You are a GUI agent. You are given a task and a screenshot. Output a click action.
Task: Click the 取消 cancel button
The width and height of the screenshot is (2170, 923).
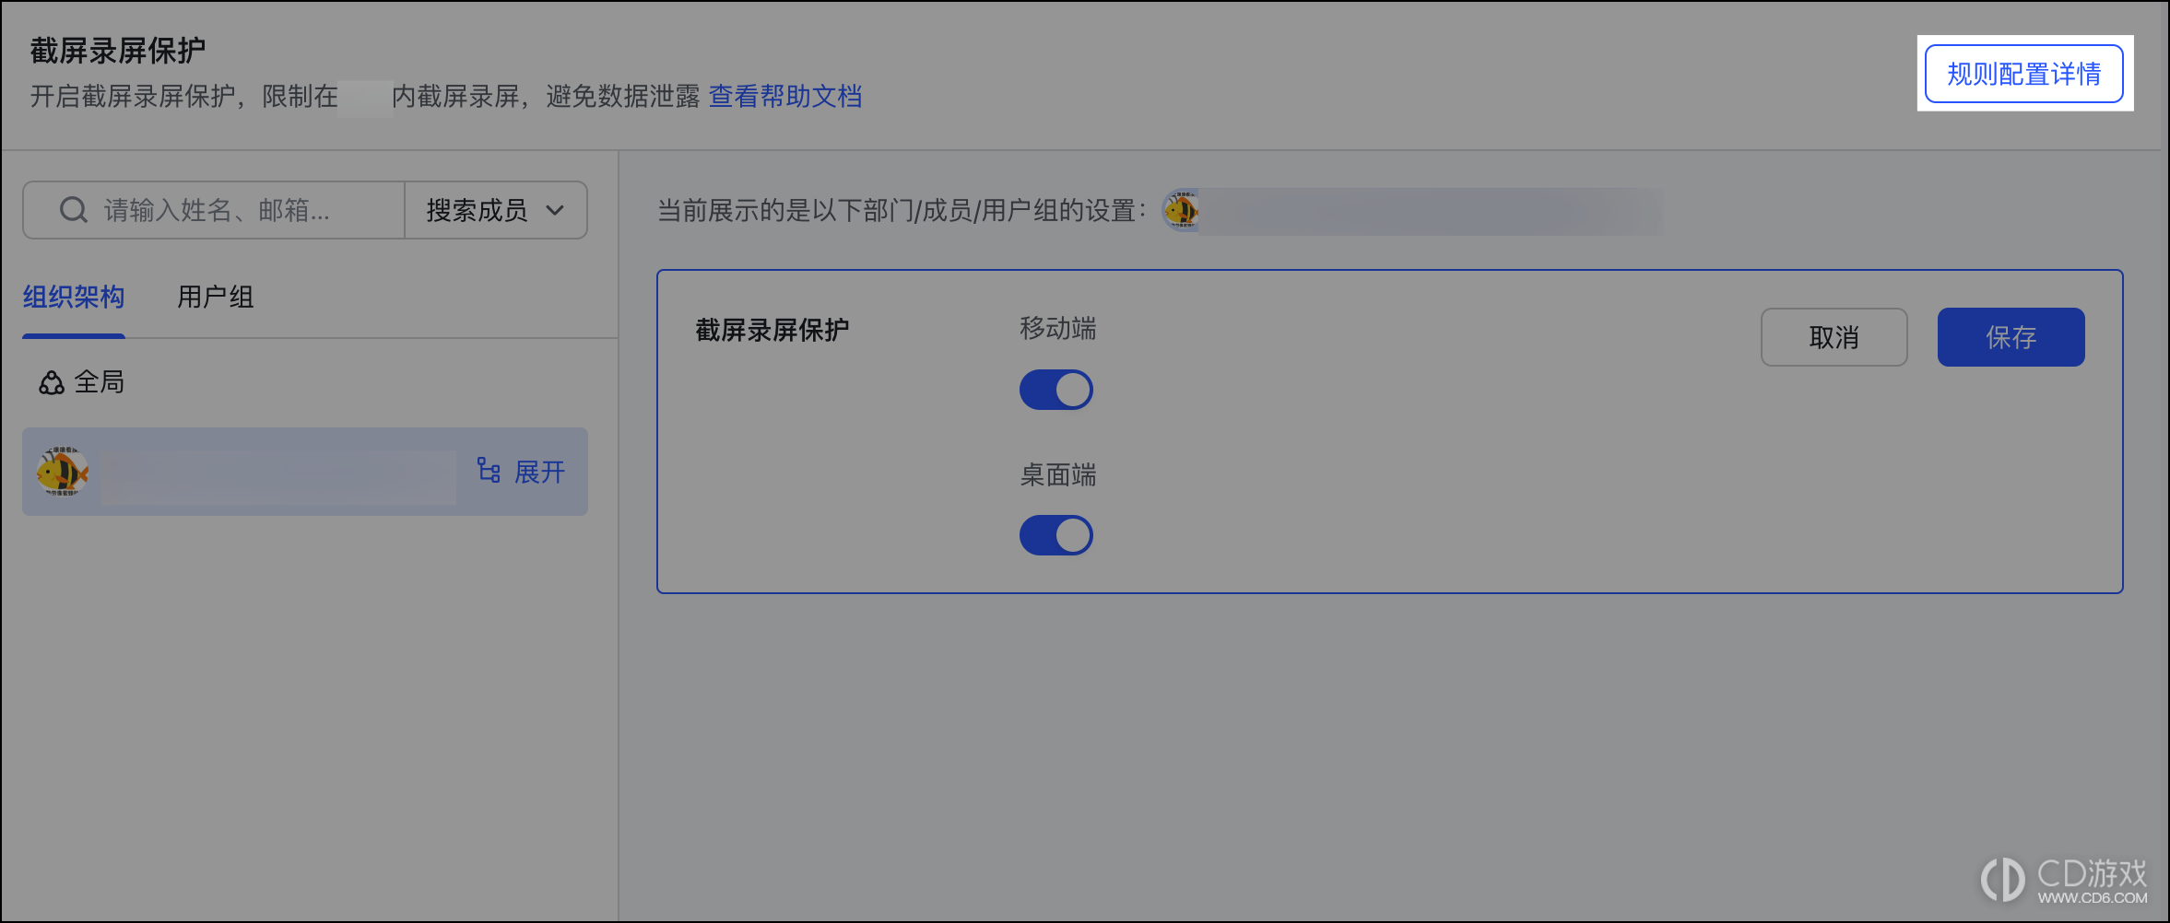pos(1834,337)
